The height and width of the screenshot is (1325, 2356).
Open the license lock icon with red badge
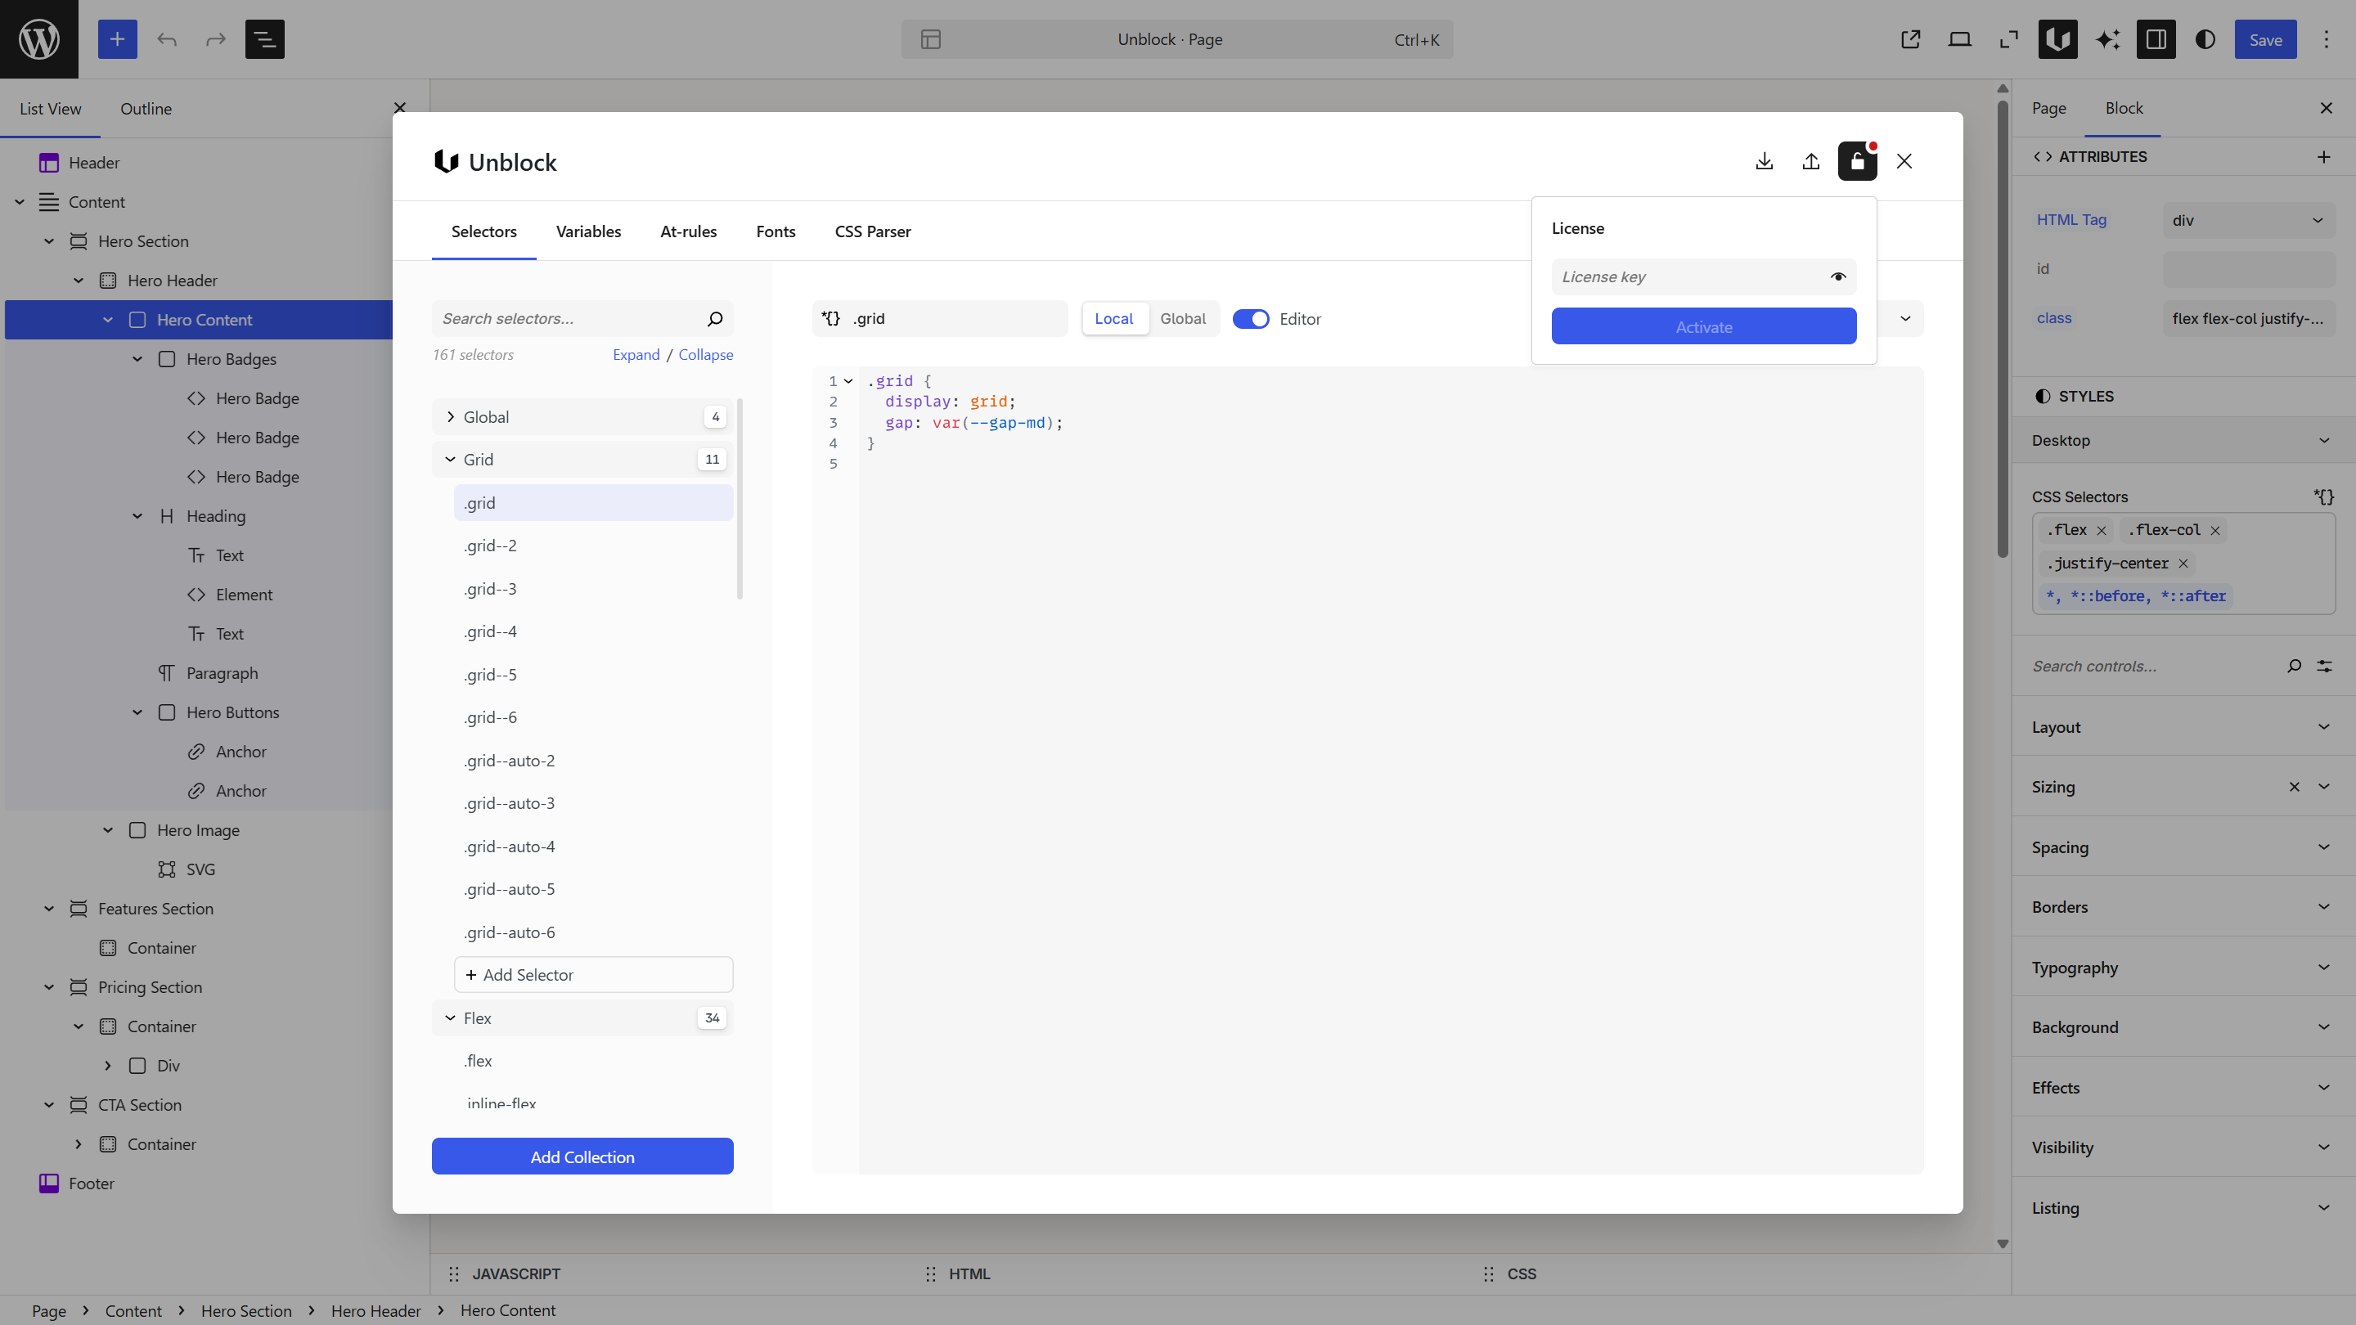[1858, 161]
